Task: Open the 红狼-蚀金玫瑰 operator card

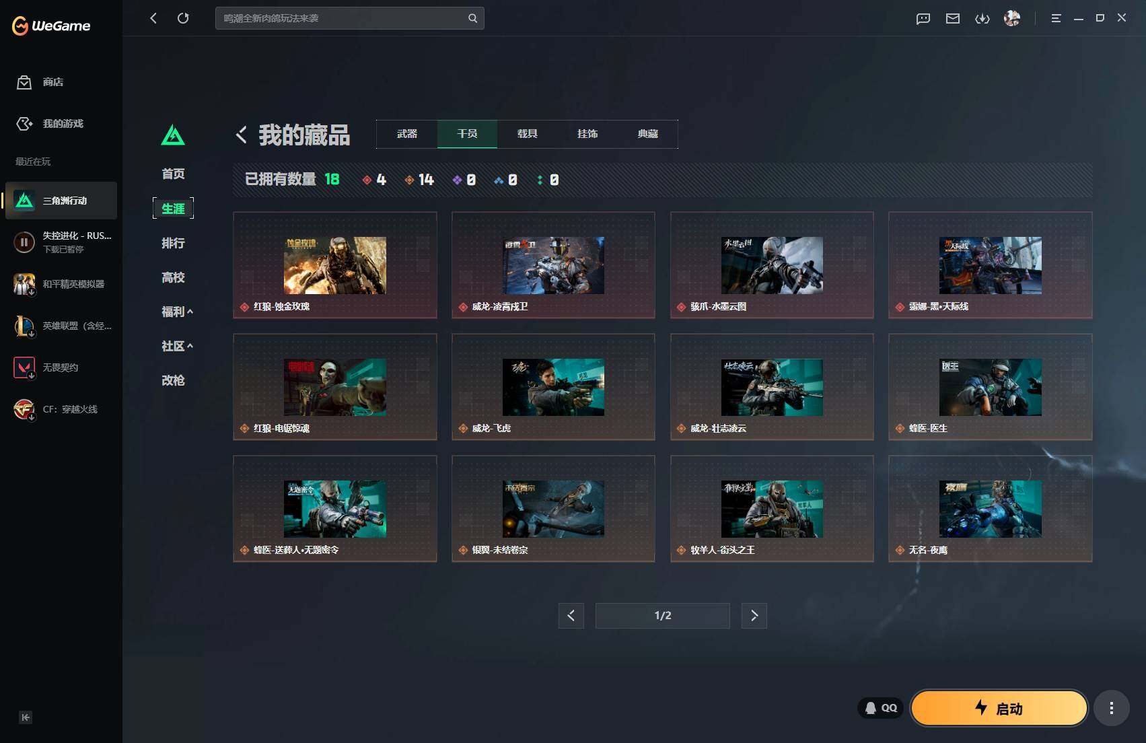Action: coord(335,265)
